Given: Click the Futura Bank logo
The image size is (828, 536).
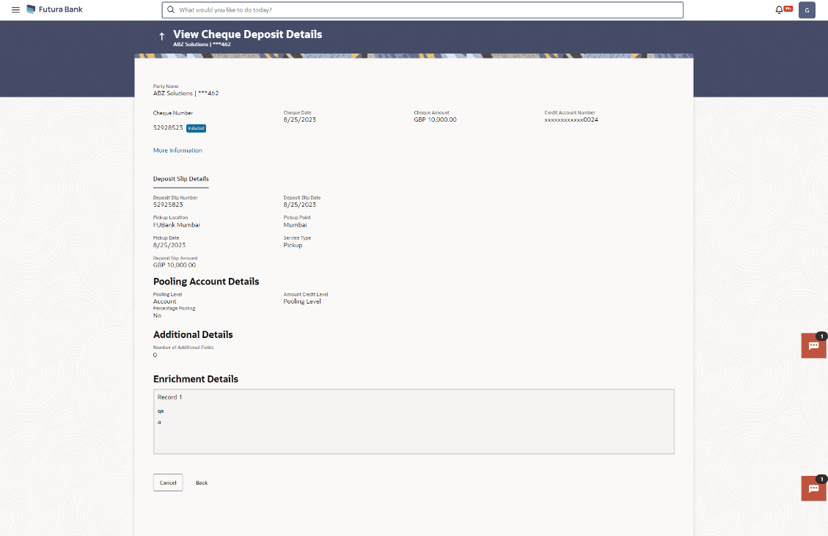Looking at the screenshot, I should (x=54, y=10).
